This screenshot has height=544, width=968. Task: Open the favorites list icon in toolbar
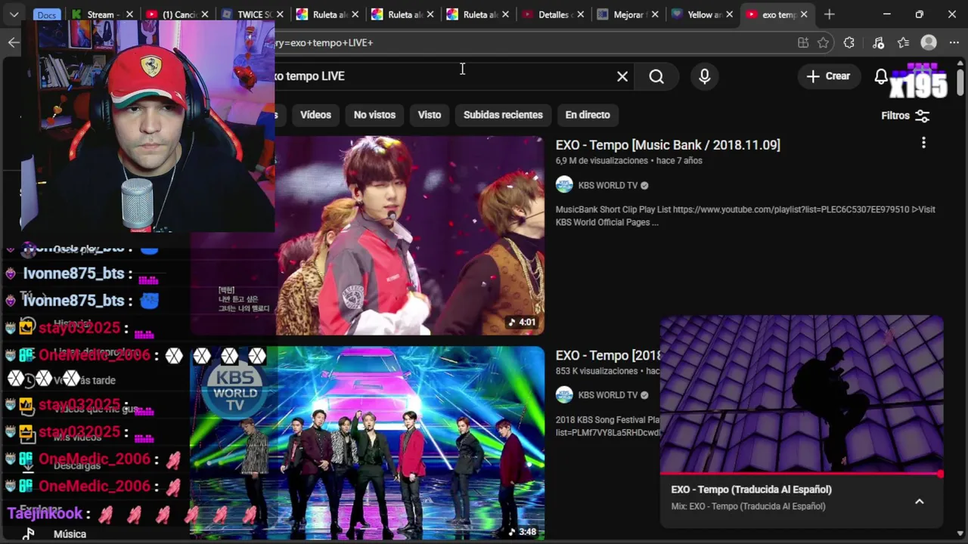point(903,43)
